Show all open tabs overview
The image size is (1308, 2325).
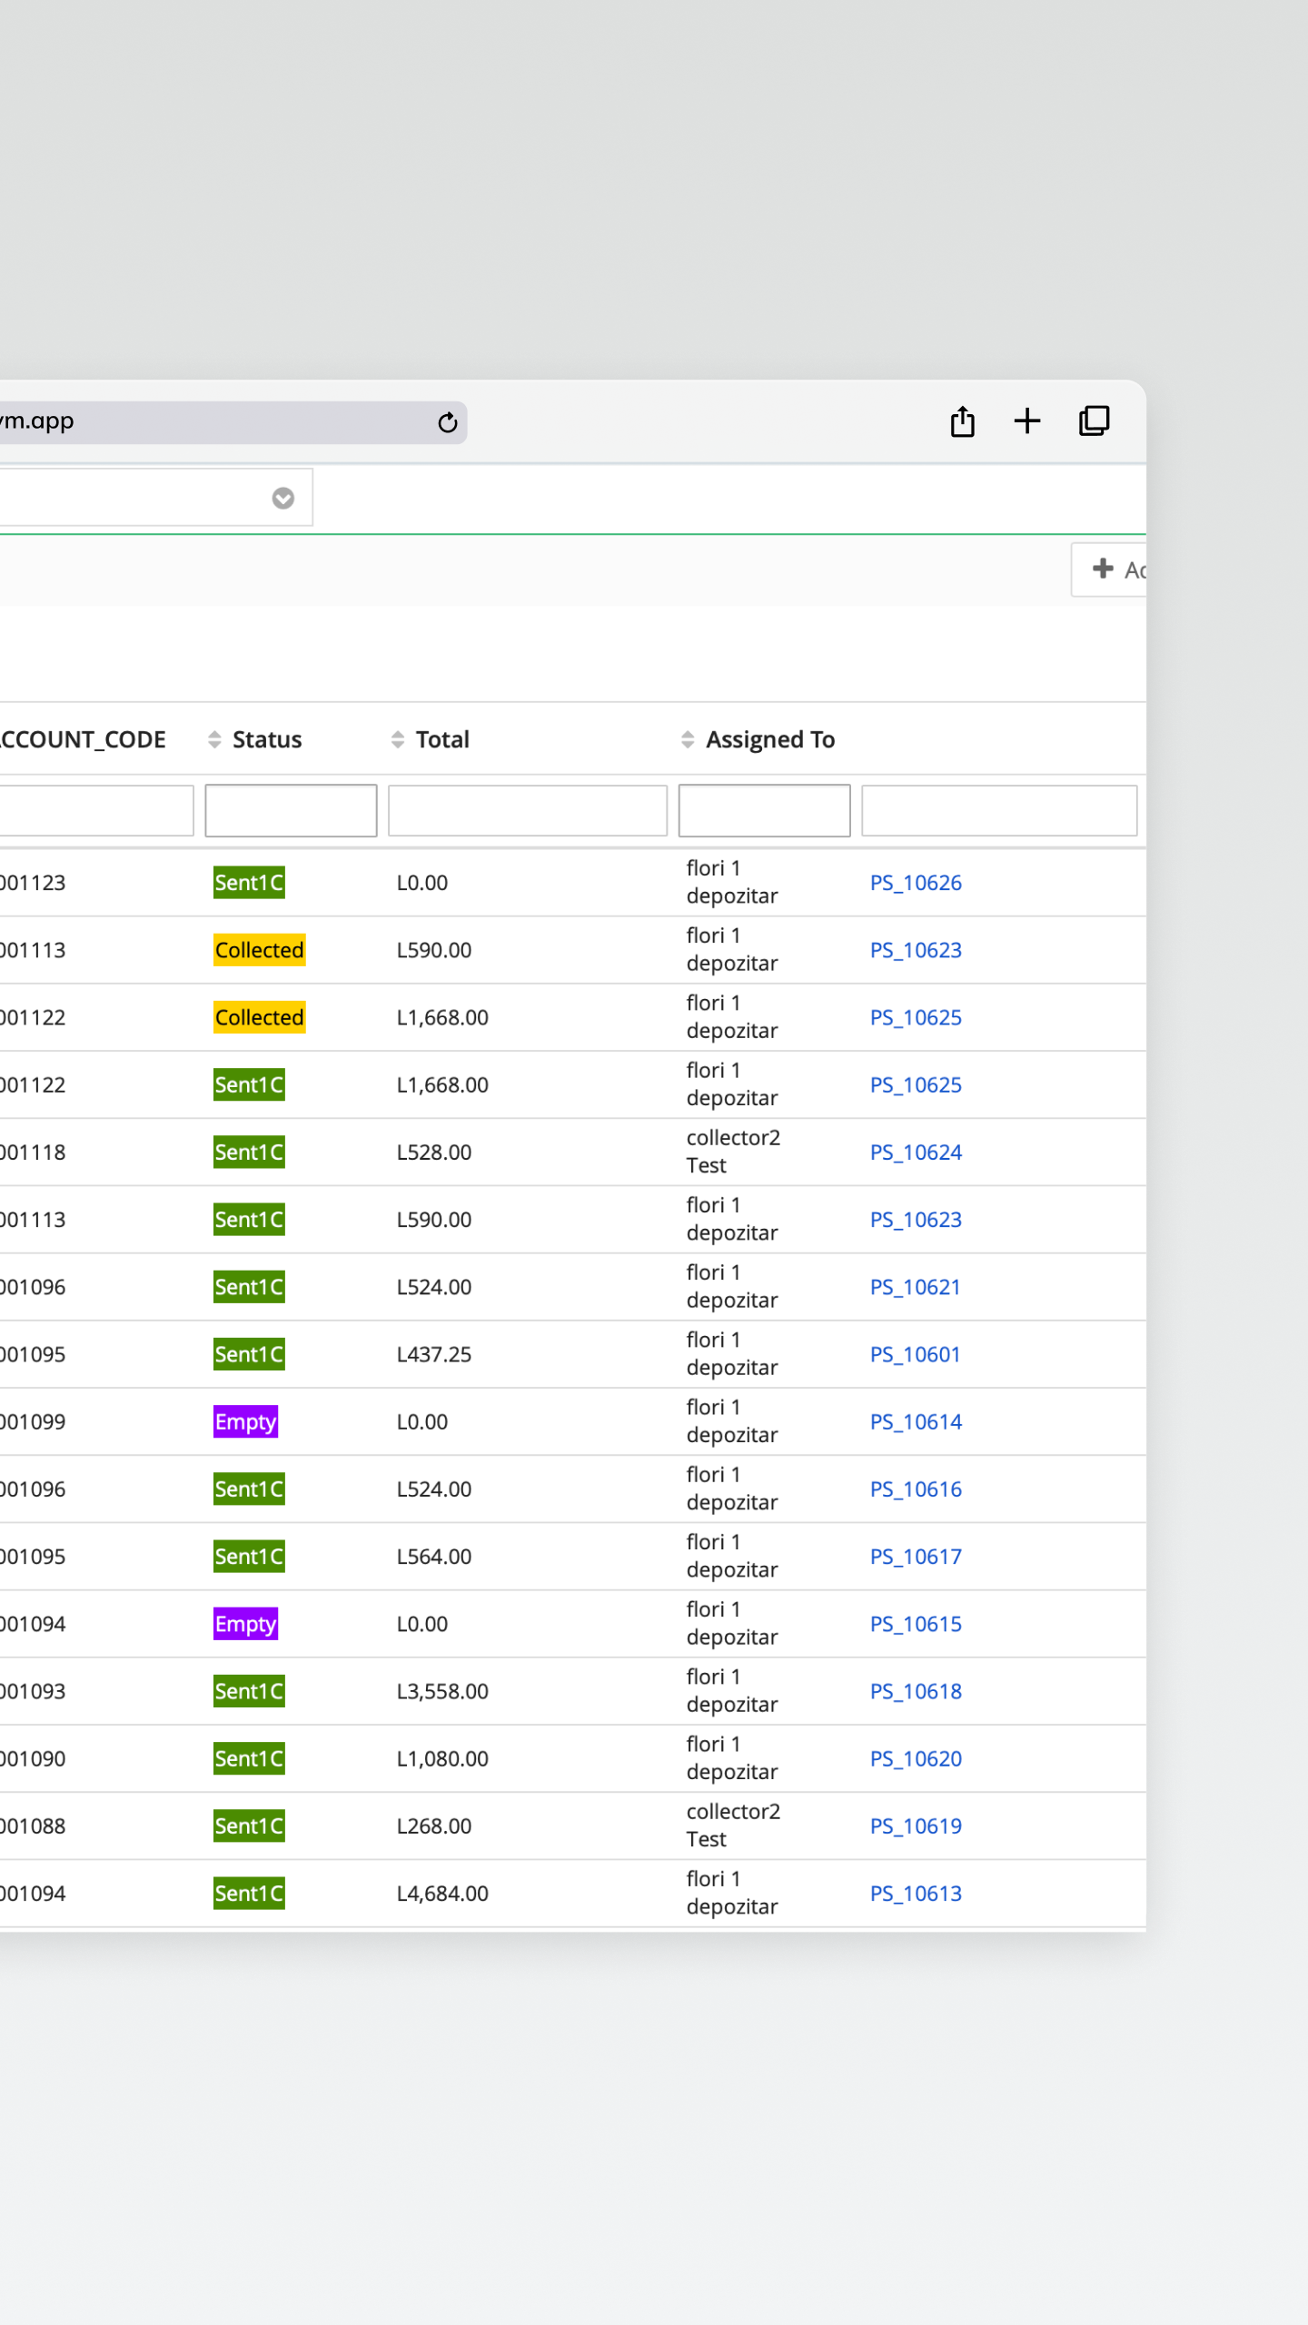1094,421
